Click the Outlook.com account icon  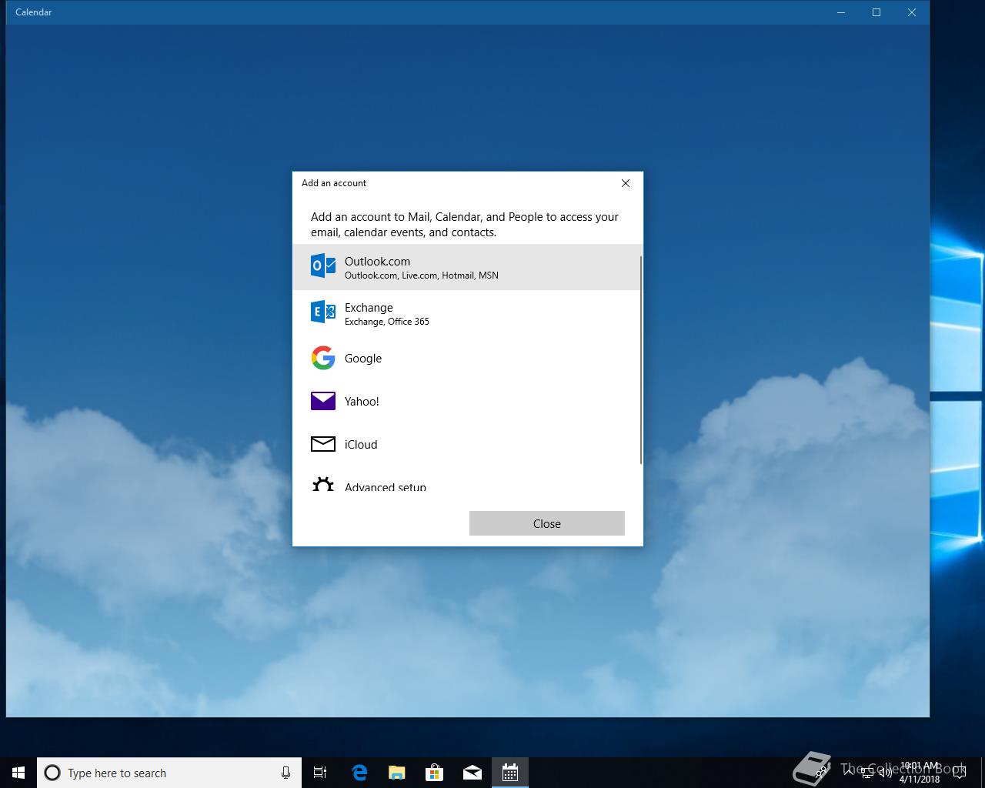click(x=323, y=266)
